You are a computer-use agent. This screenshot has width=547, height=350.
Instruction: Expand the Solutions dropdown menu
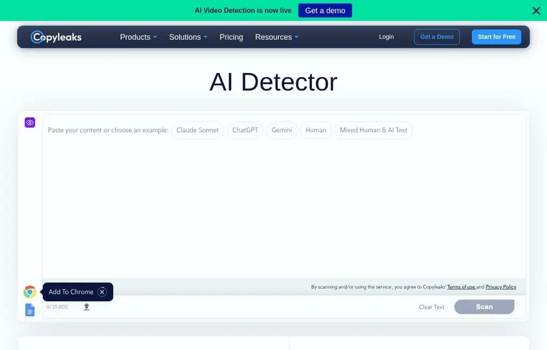point(189,37)
